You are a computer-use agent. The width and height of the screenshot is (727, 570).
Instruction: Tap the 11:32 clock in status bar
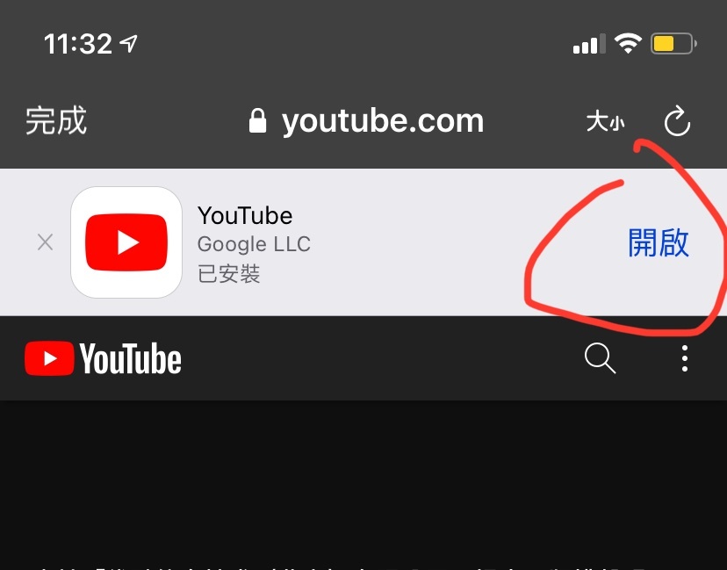tap(77, 44)
